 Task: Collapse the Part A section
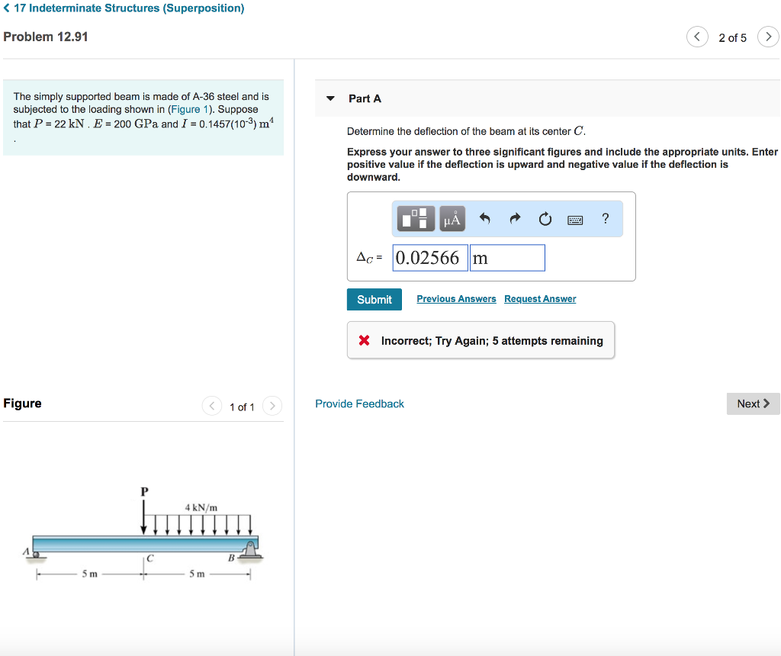click(x=329, y=98)
